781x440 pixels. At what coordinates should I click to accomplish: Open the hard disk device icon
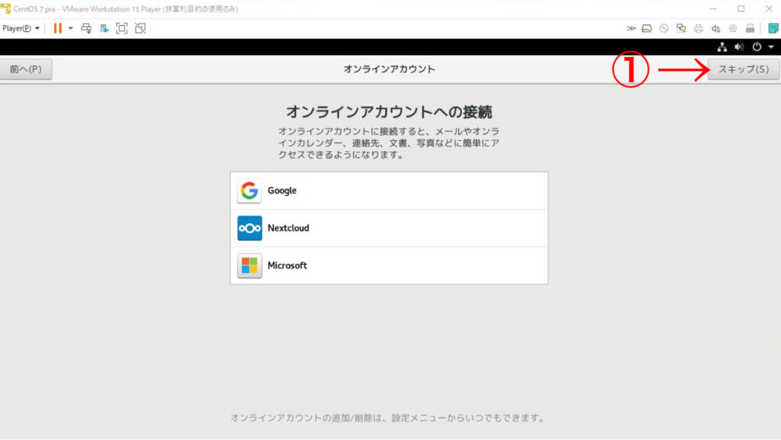[647, 28]
